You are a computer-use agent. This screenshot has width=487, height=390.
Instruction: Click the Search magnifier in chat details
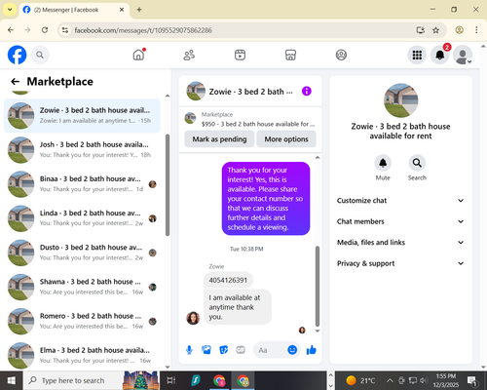tap(417, 163)
